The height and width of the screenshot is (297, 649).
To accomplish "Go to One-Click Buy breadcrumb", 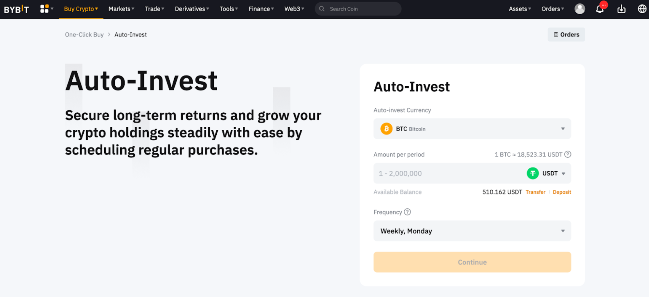I will click(84, 35).
